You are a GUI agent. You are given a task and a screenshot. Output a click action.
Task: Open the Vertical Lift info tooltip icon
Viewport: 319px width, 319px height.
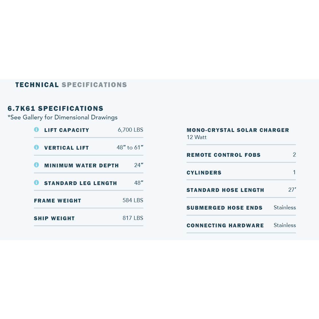tap(37, 147)
